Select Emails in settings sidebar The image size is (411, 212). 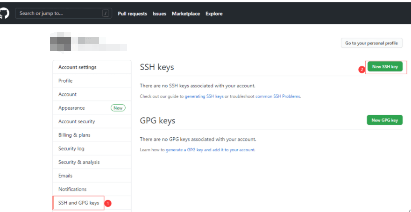pyautogui.click(x=92, y=176)
